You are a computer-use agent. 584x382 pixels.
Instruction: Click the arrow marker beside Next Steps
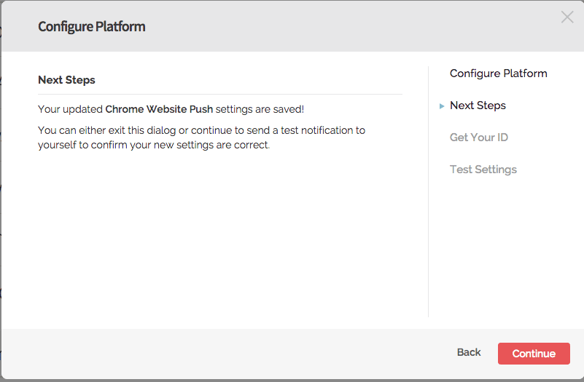click(442, 106)
